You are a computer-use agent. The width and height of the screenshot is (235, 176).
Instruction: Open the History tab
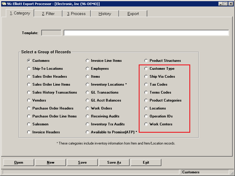(x=105, y=14)
